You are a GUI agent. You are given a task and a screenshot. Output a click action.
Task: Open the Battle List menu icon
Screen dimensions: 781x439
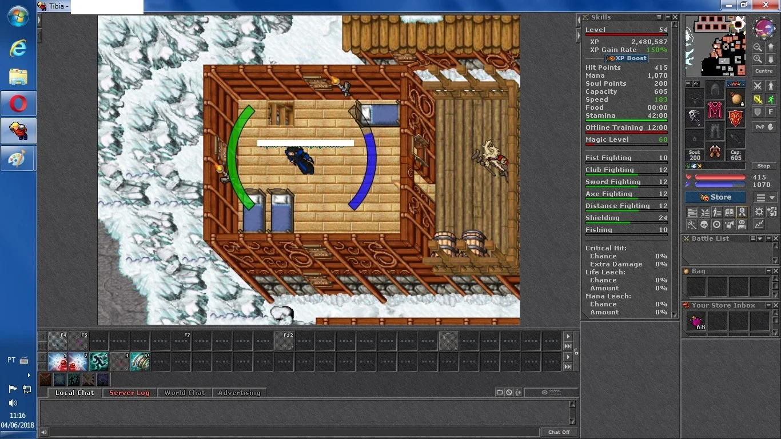[753, 238]
